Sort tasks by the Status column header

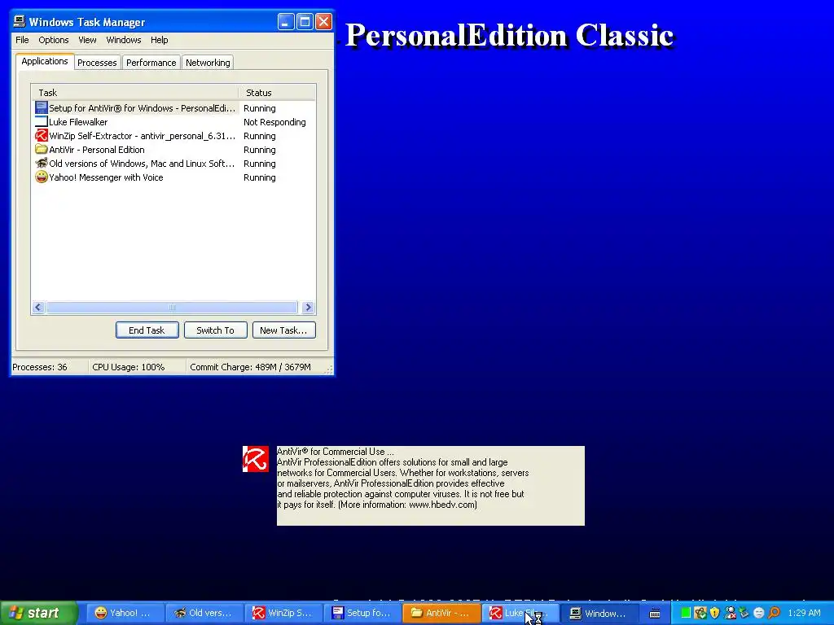277,93
